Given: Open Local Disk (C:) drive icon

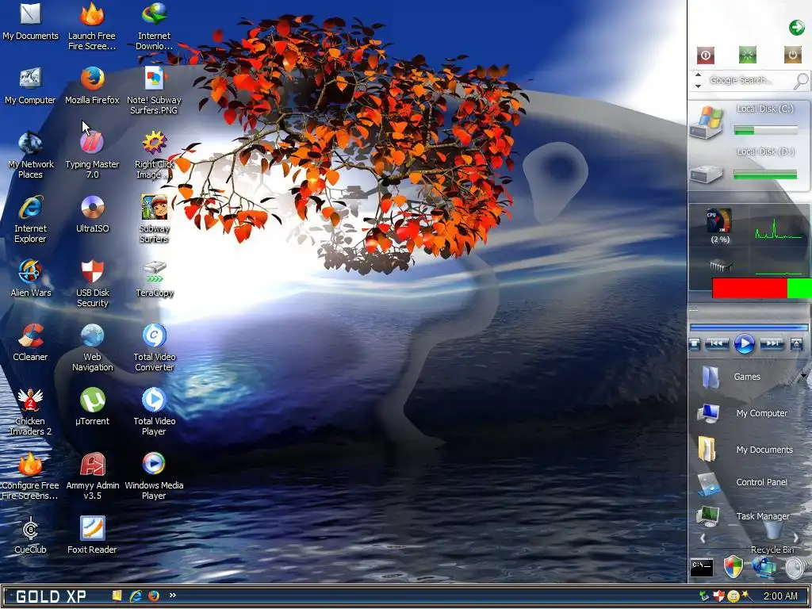Looking at the screenshot, I should point(705,123).
